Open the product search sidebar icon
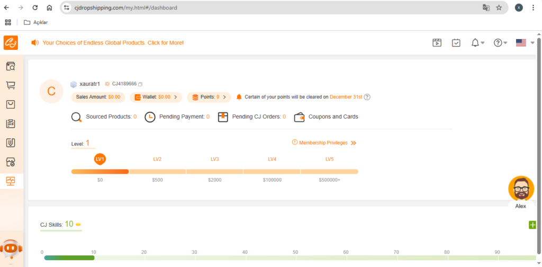Viewport: 542px width, 267px height. pyautogui.click(x=11, y=66)
